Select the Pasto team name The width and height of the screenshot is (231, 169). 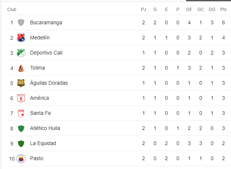pyautogui.click(x=36, y=158)
